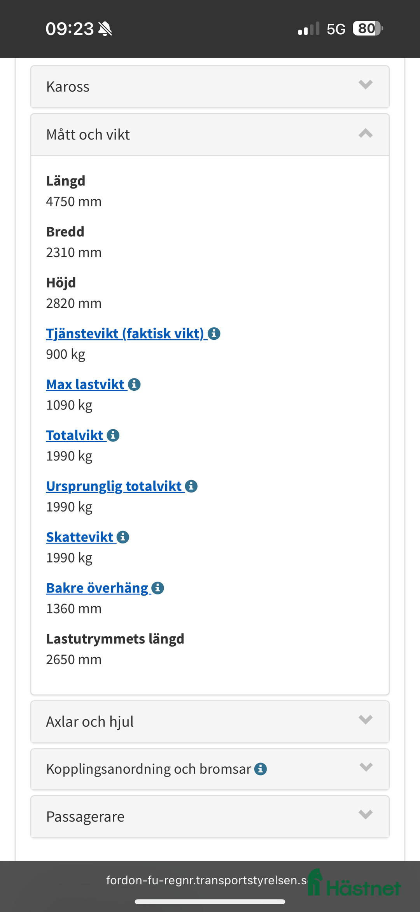The image size is (420, 912).
Task: Tap the Totalvikt info icon
Action: (x=113, y=435)
